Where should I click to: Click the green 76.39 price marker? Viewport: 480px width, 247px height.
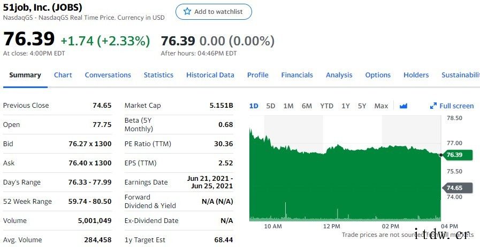456,155
